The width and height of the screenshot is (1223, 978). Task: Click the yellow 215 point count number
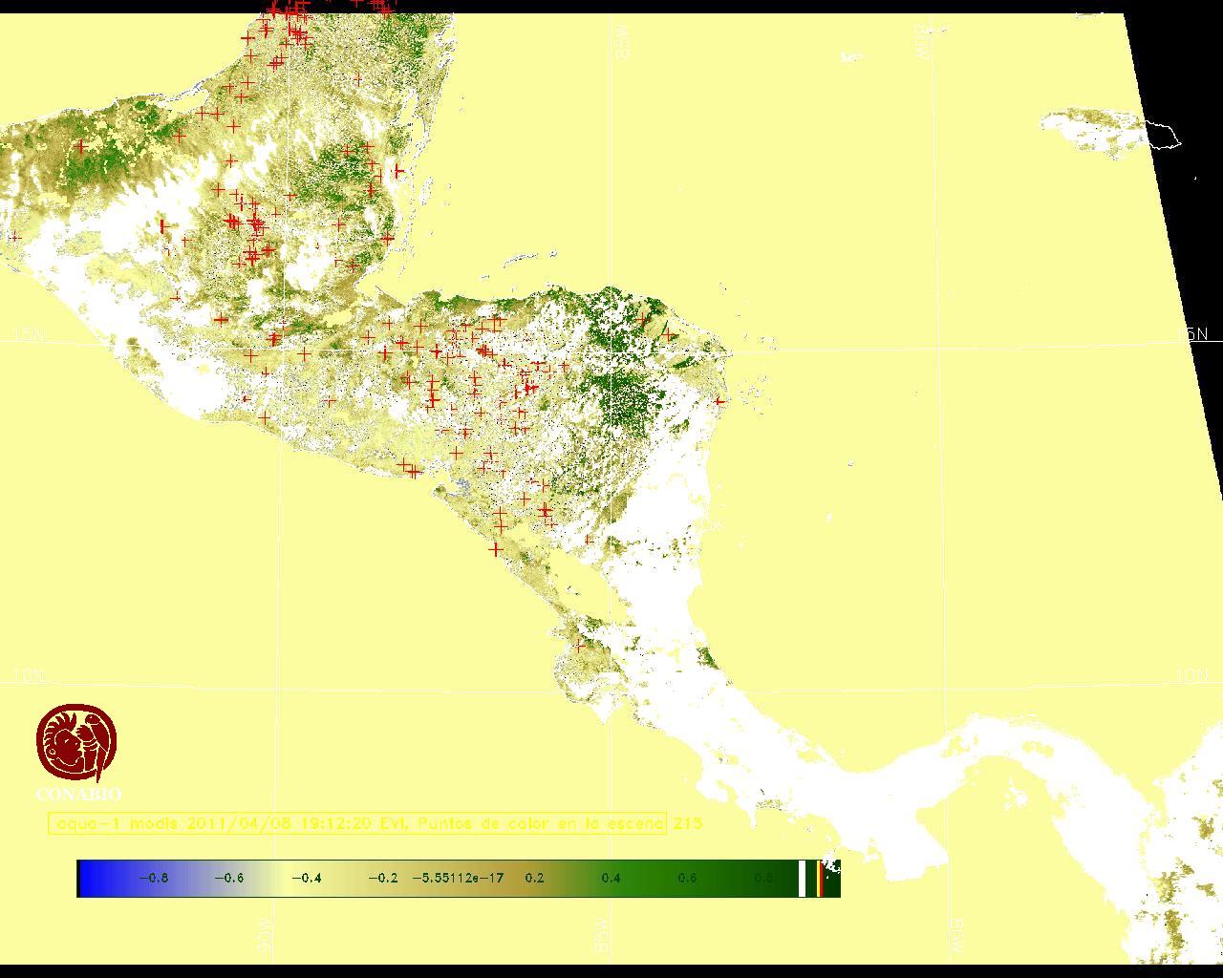click(687, 823)
